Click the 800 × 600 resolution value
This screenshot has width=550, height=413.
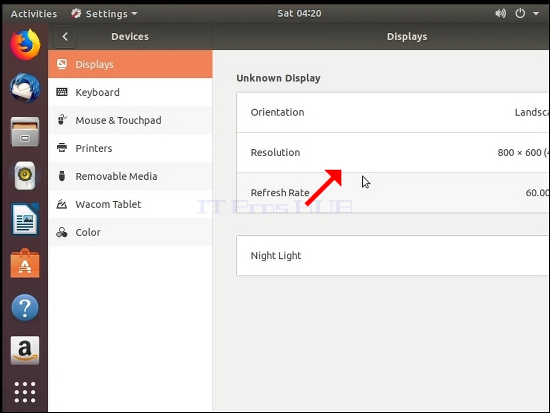pos(523,152)
